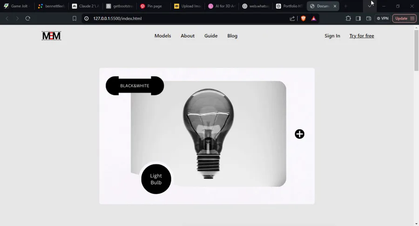Viewport: 419px width, 226px height.
Task: View site information icon in address bar
Action: (x=86, y=19)
